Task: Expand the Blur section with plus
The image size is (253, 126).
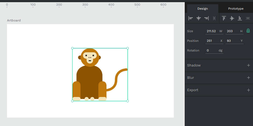Action: click(248, 78)
